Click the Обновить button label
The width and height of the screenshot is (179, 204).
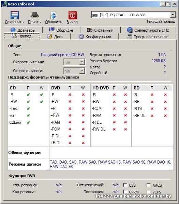[54, 22]
